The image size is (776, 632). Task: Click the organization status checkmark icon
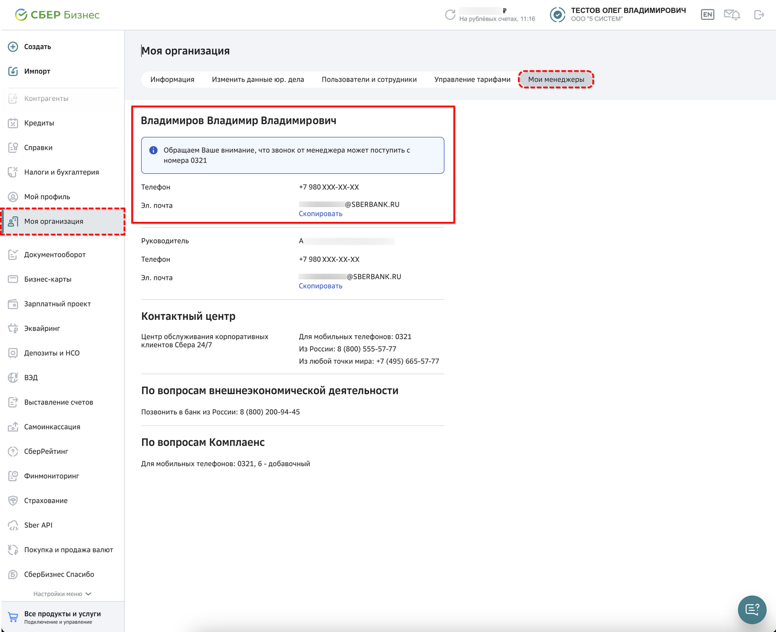click(558, 15)
